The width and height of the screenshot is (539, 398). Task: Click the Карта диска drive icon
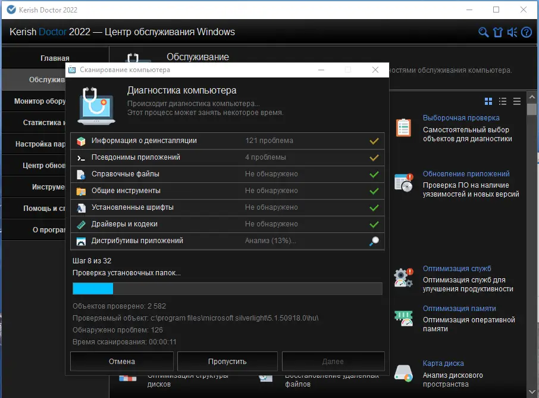tap(403, 373)
